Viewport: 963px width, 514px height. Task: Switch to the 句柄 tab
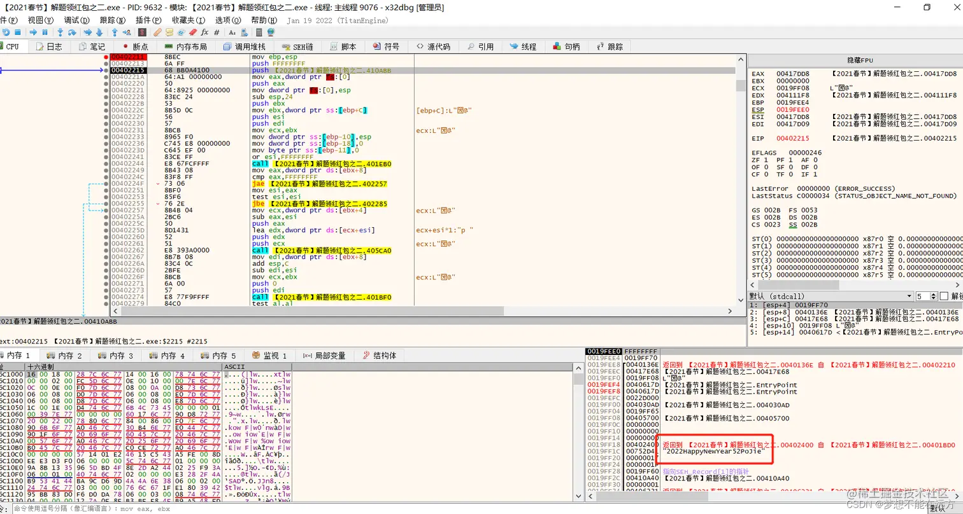point(566,46)
